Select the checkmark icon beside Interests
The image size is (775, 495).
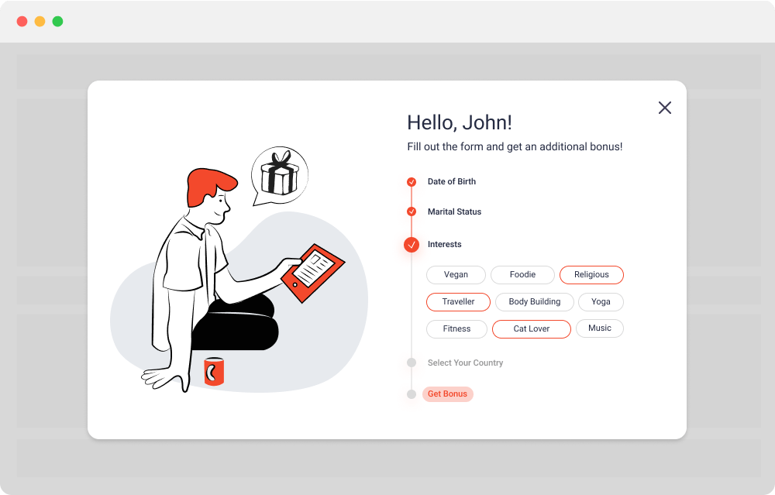point(411,244)
